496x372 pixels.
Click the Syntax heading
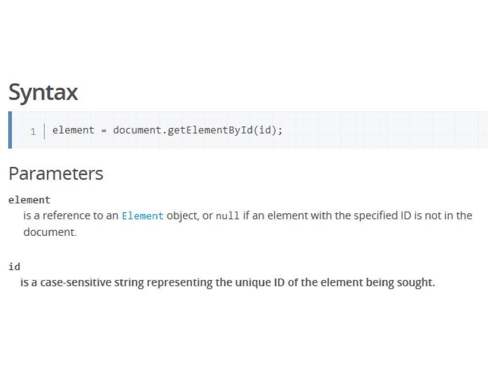coord(43,93)
